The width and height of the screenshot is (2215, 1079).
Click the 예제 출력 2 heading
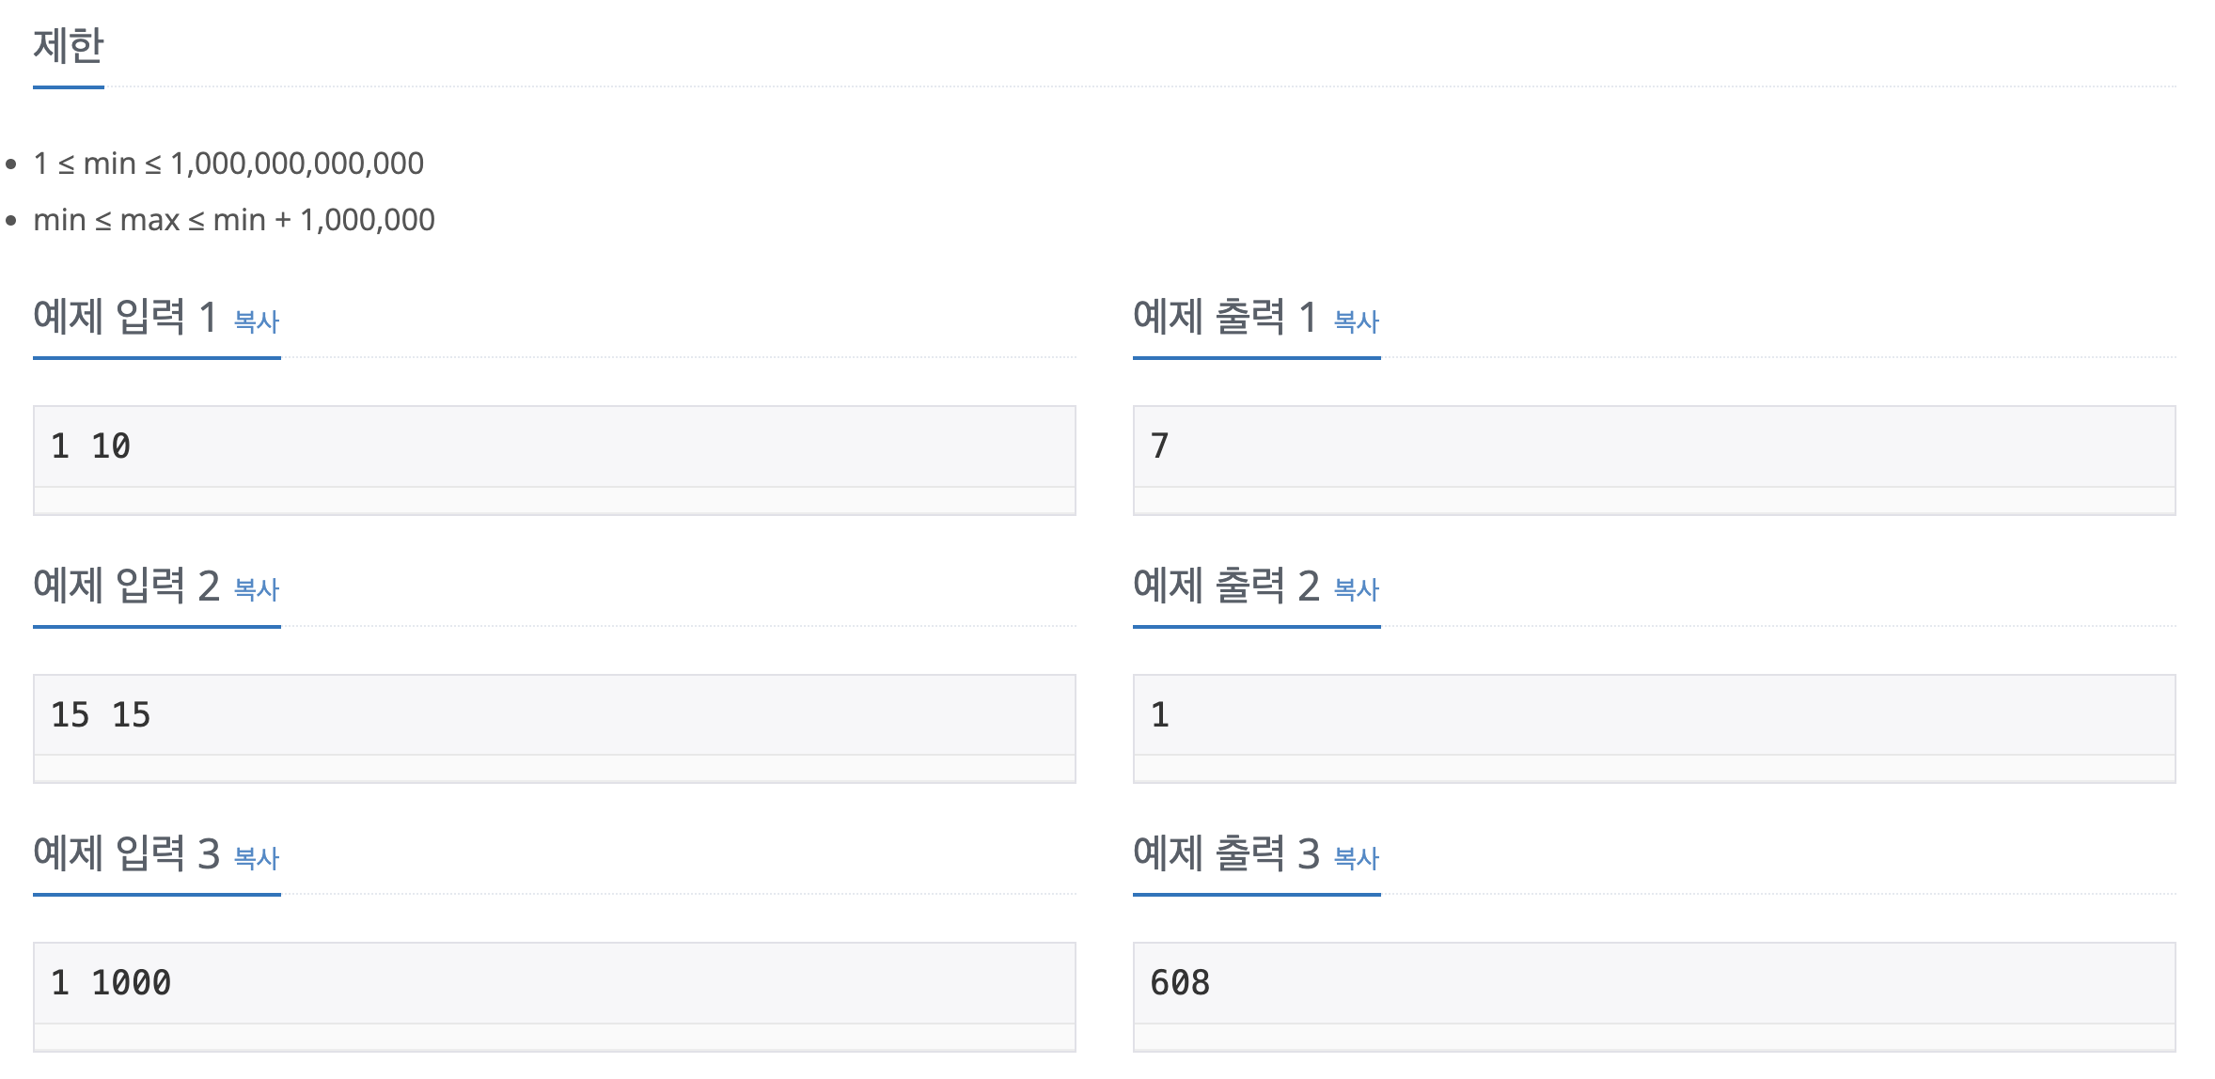pyautogui.click(x=1226, y=586)
